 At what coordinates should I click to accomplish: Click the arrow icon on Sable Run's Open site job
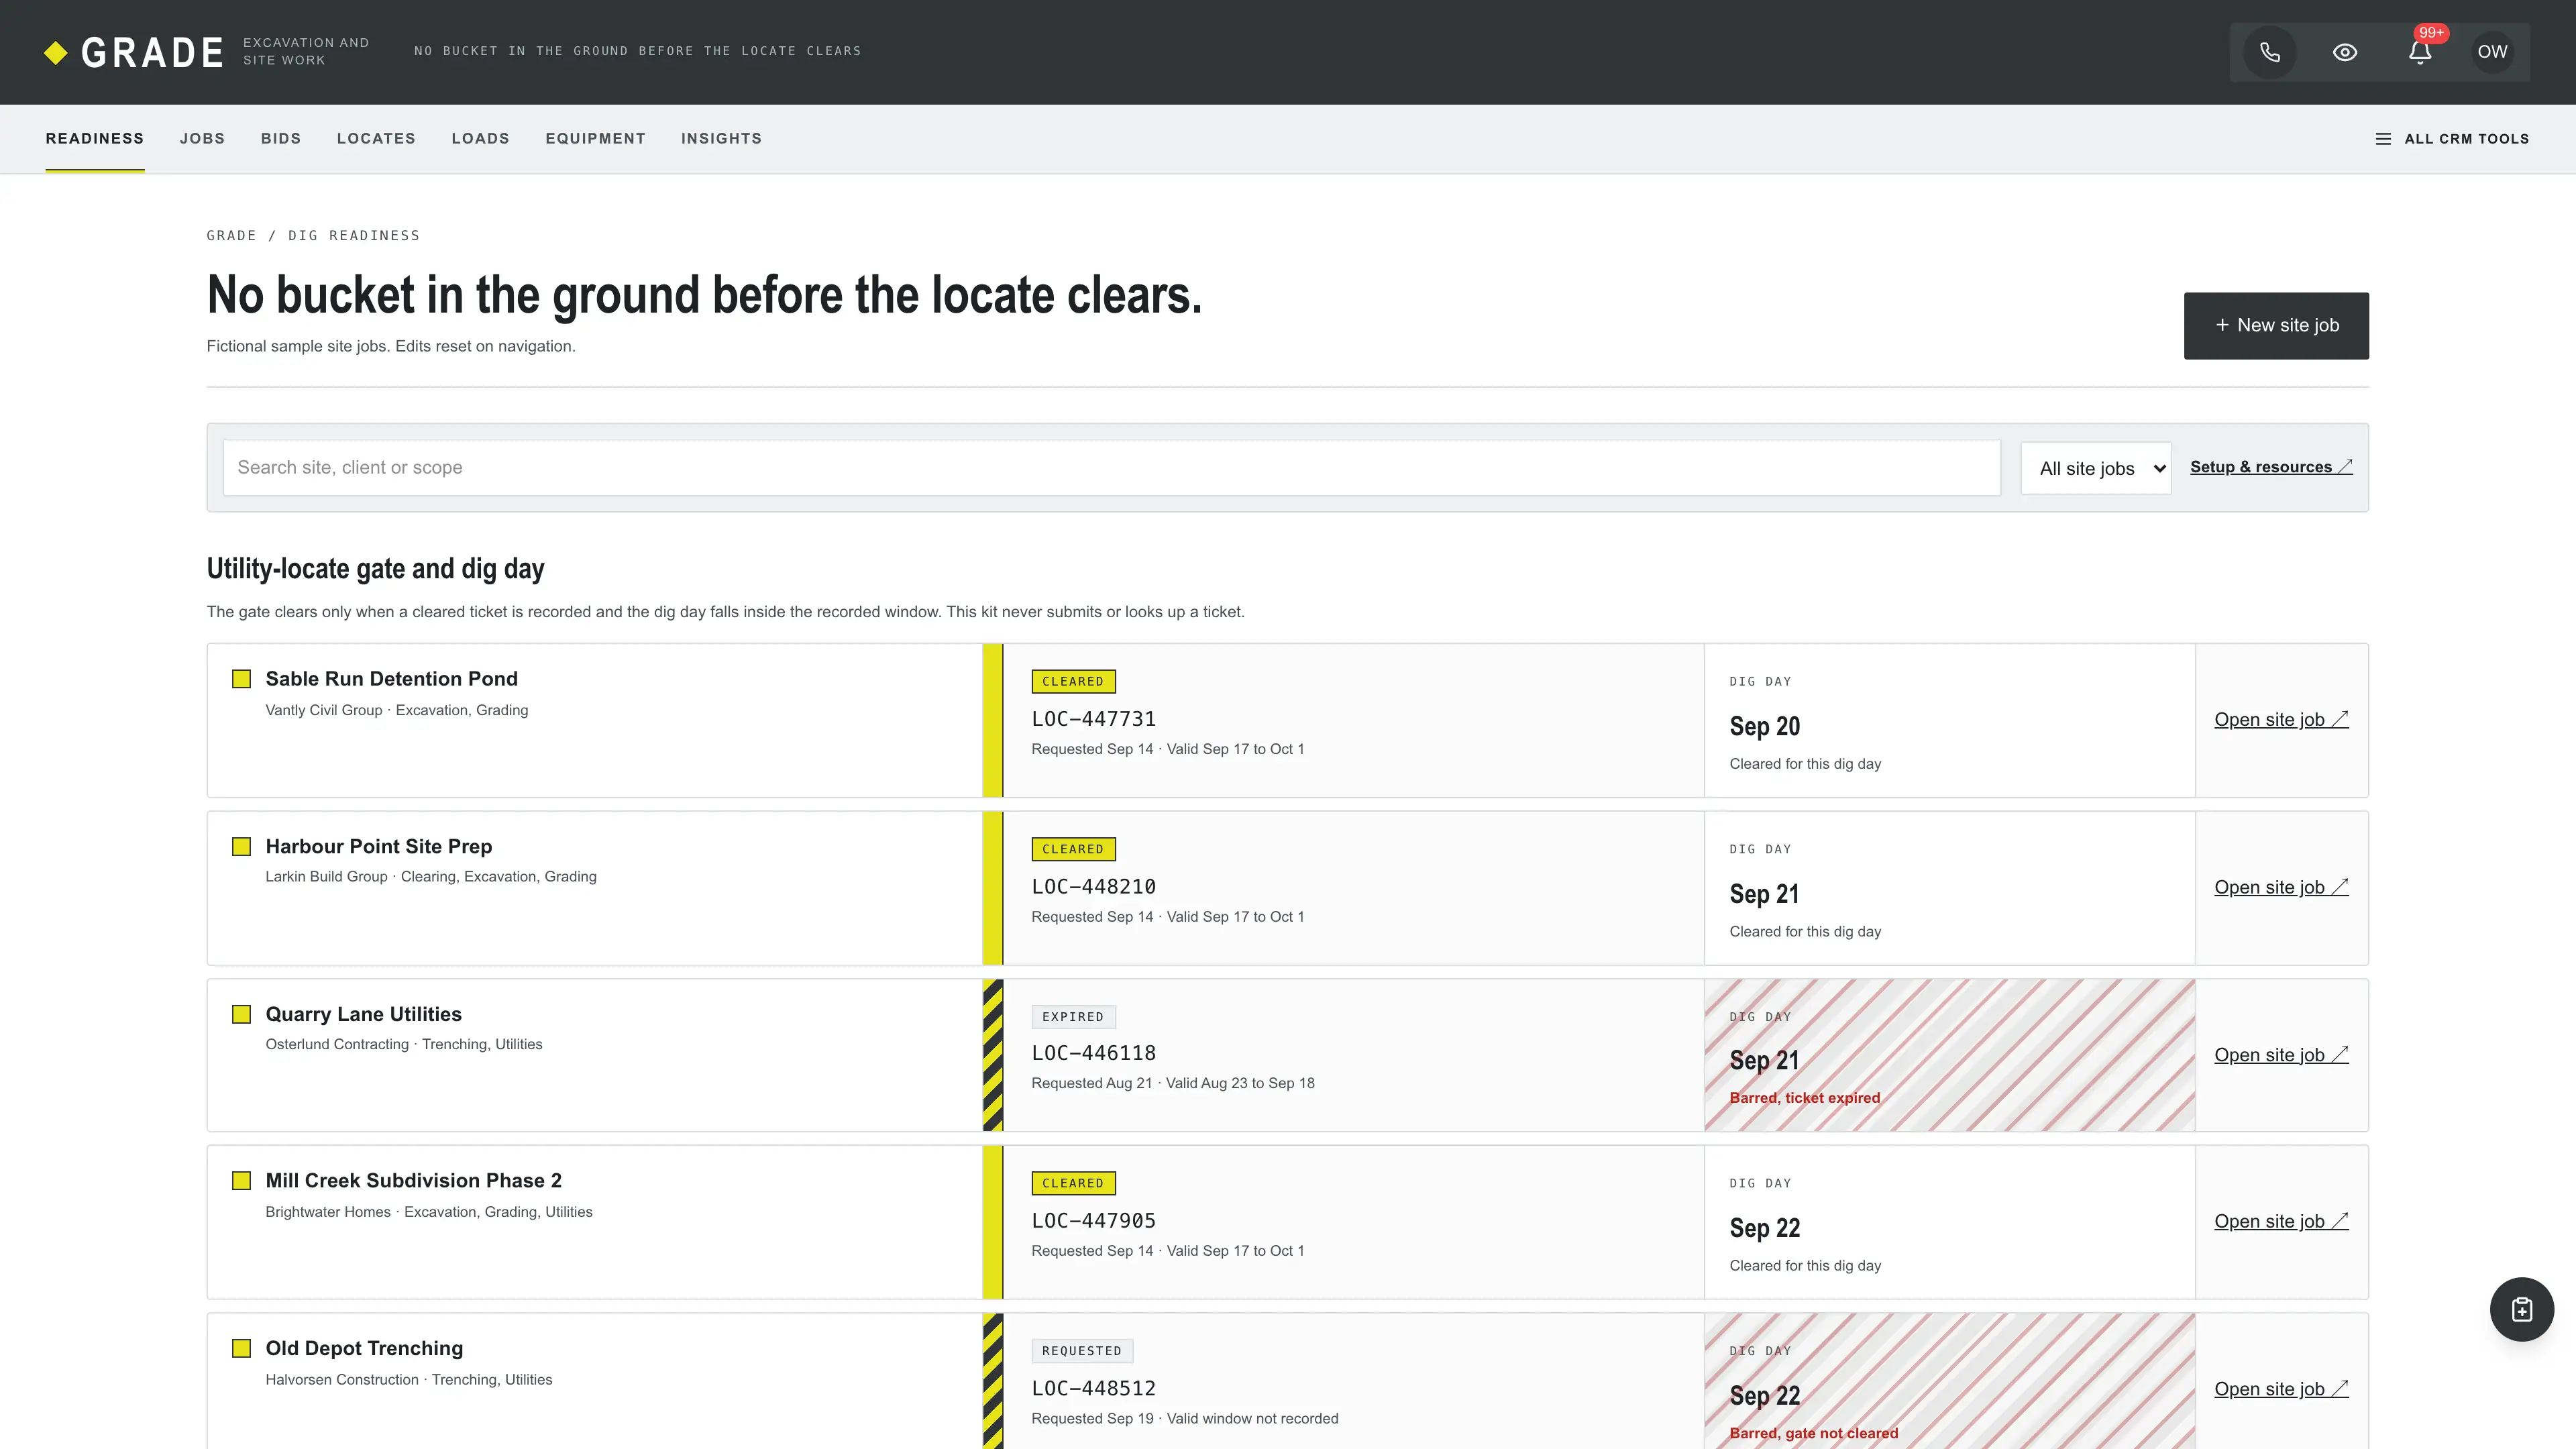(2340, 719)
